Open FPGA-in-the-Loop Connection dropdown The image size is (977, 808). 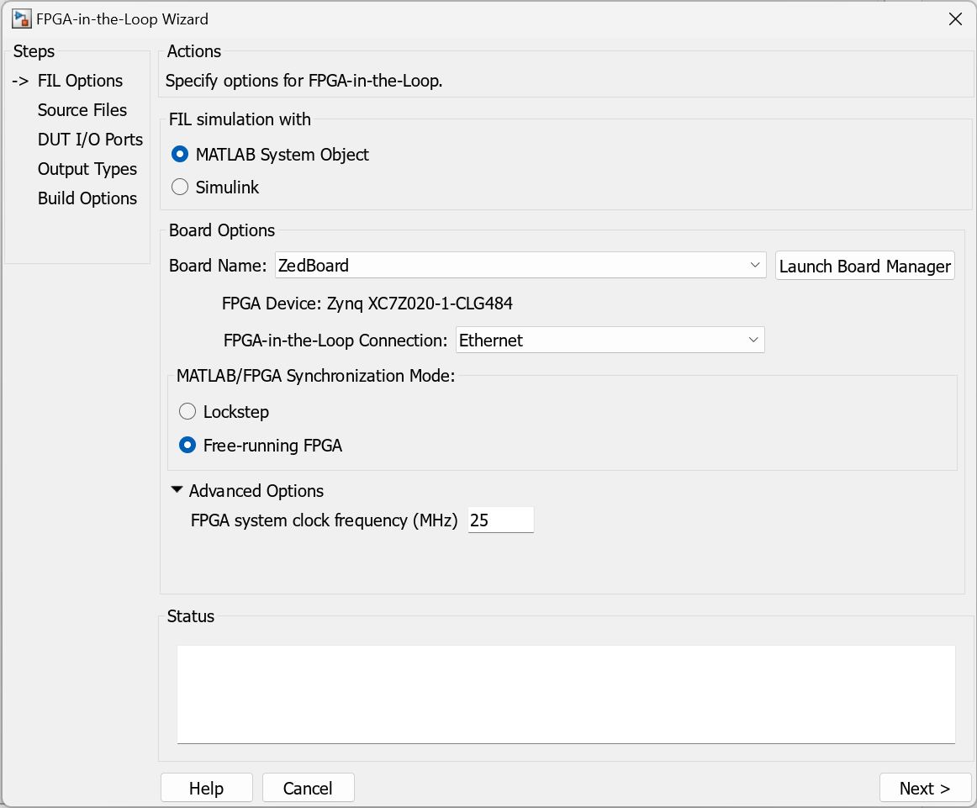point(610,341)
